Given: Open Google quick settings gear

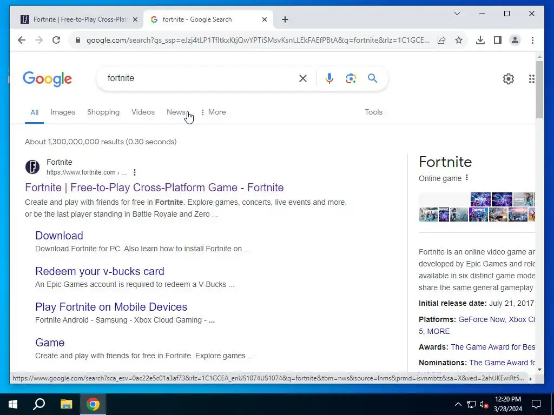Looking at the screenshot, I should click(x=509, y=79).
